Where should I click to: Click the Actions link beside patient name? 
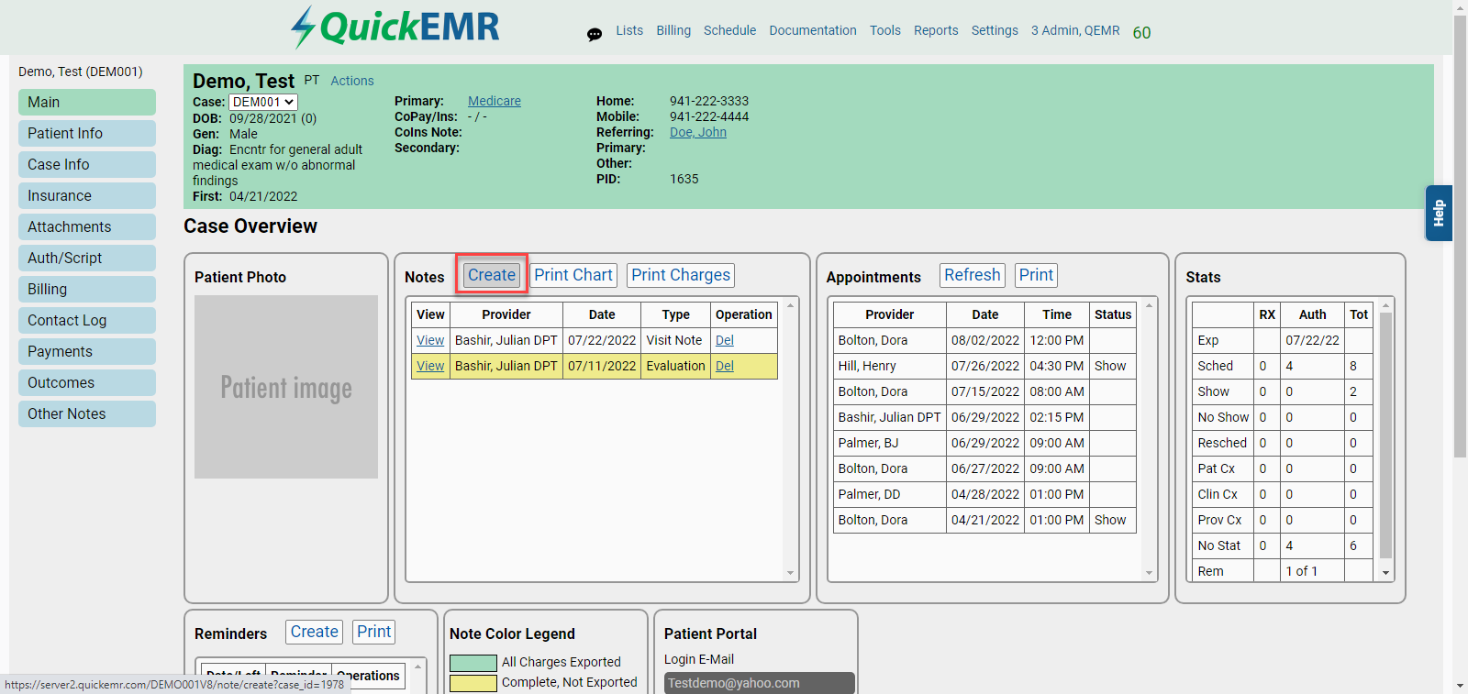point(352,81)
